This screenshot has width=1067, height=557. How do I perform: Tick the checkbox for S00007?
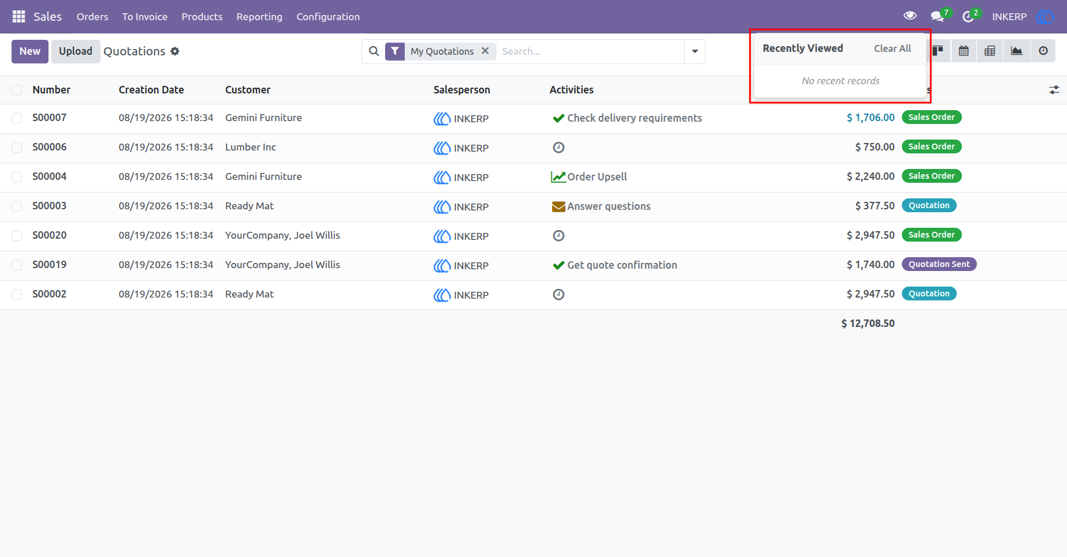pos(17,118)
